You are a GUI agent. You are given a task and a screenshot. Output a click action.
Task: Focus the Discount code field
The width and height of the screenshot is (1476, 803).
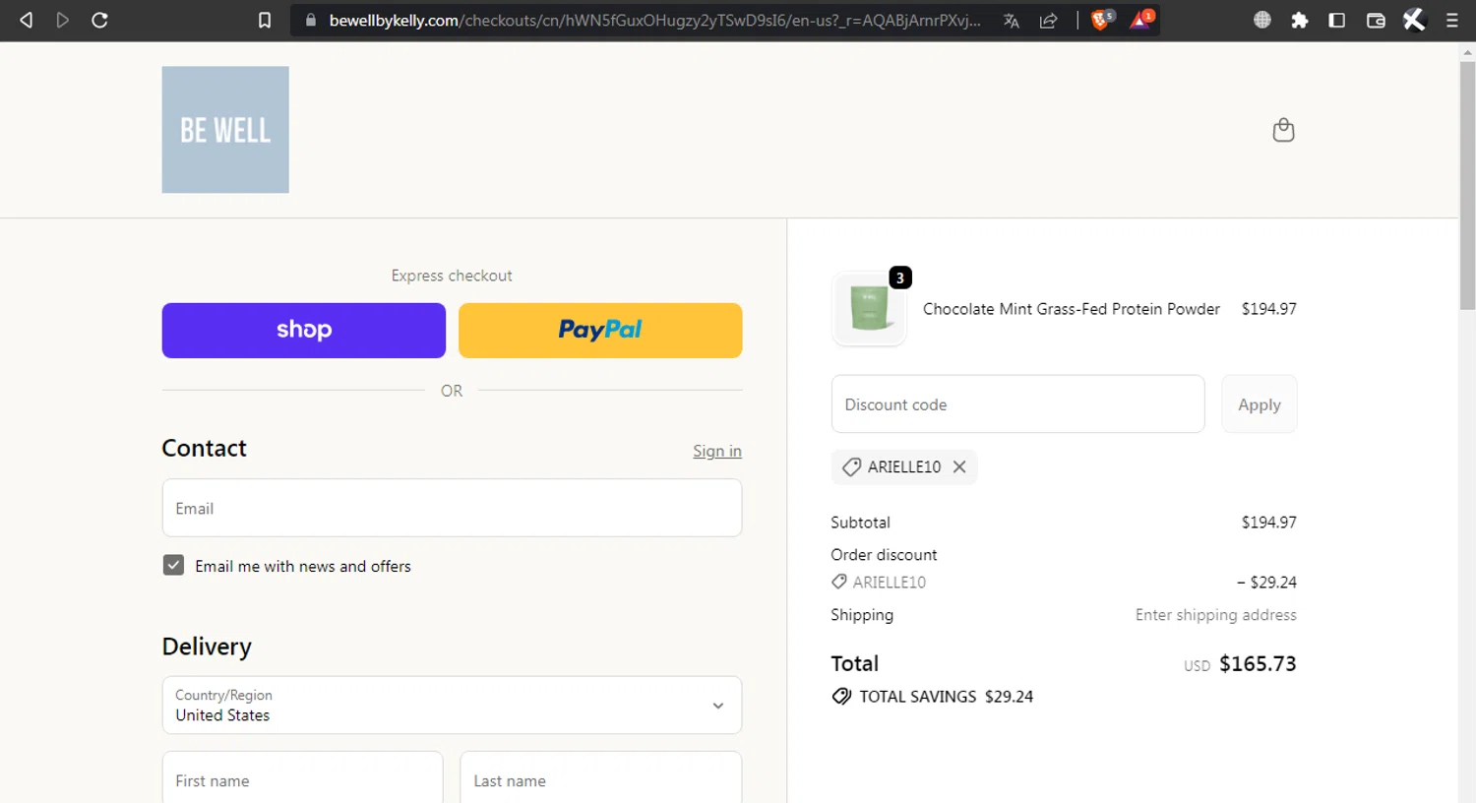(x=1017, y=404)
